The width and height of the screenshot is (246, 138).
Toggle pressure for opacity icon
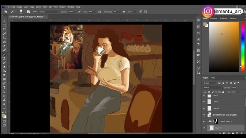pyautogui.click(x=79, y=12)
